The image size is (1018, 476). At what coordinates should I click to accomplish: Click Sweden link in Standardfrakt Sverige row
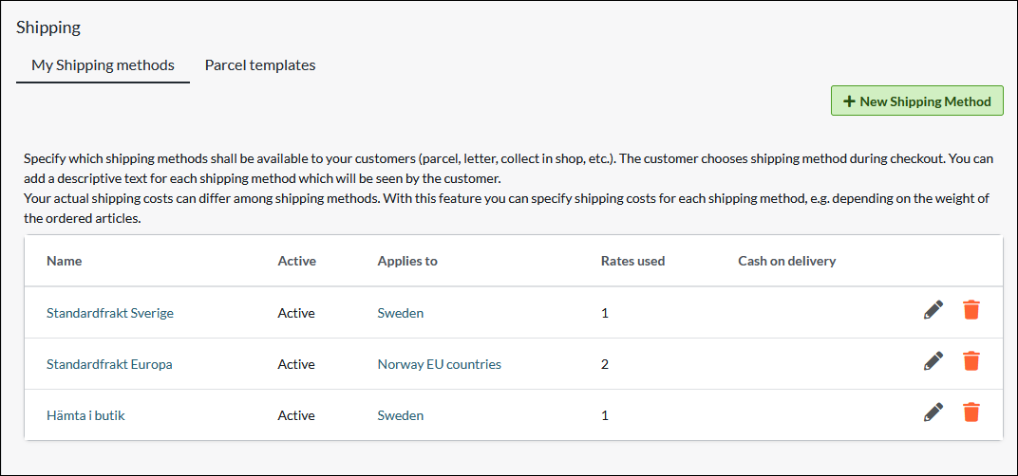click(401, 313)
